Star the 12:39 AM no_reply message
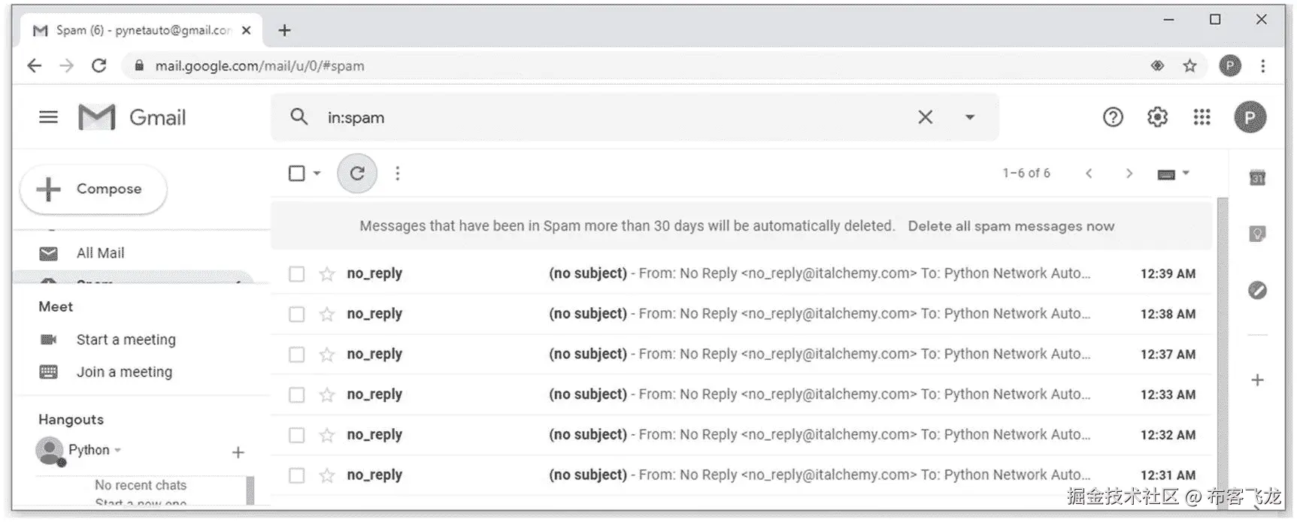The width and height of the screenshot is (1297, 522). [326, 274]
